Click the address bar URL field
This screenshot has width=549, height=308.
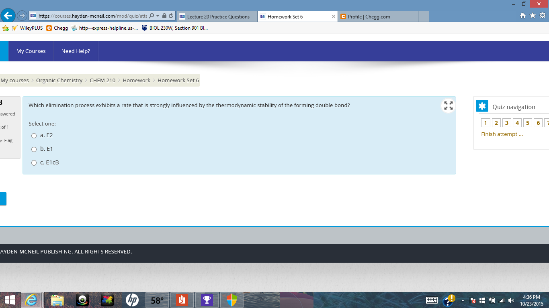pos(92,16)
